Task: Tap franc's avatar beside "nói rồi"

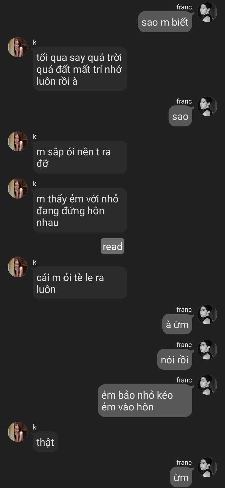Action: pos(207,350)
